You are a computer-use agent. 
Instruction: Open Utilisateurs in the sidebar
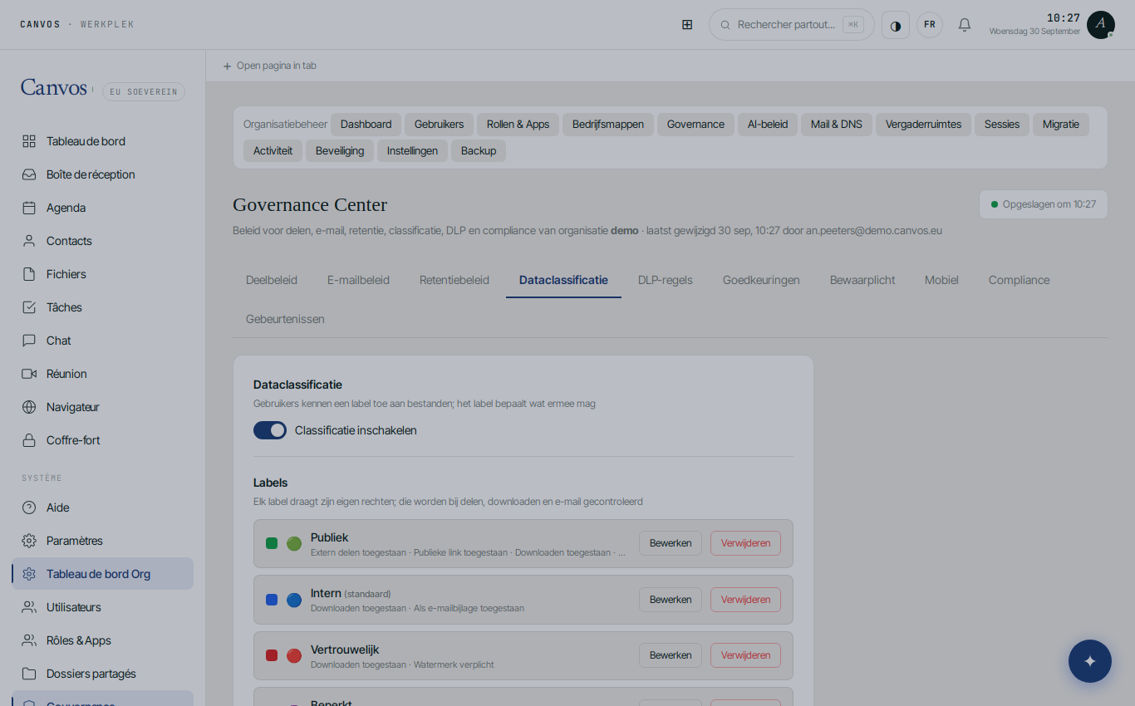click(102, 607)
